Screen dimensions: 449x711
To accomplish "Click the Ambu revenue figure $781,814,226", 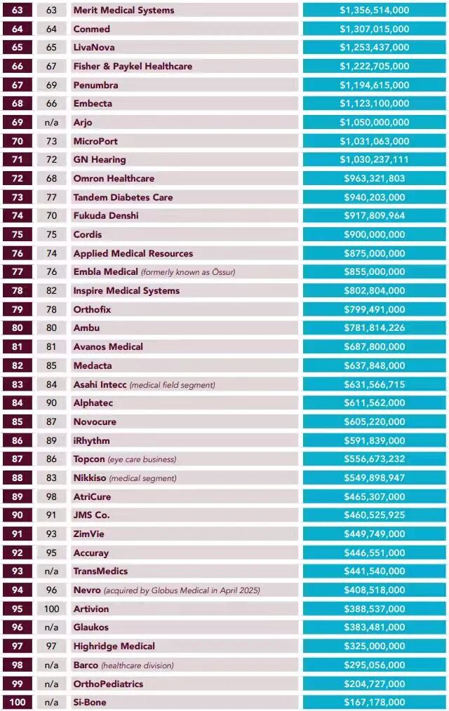I will [x=374, y=328].
